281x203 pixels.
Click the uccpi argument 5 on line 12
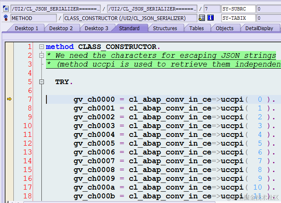260,144
